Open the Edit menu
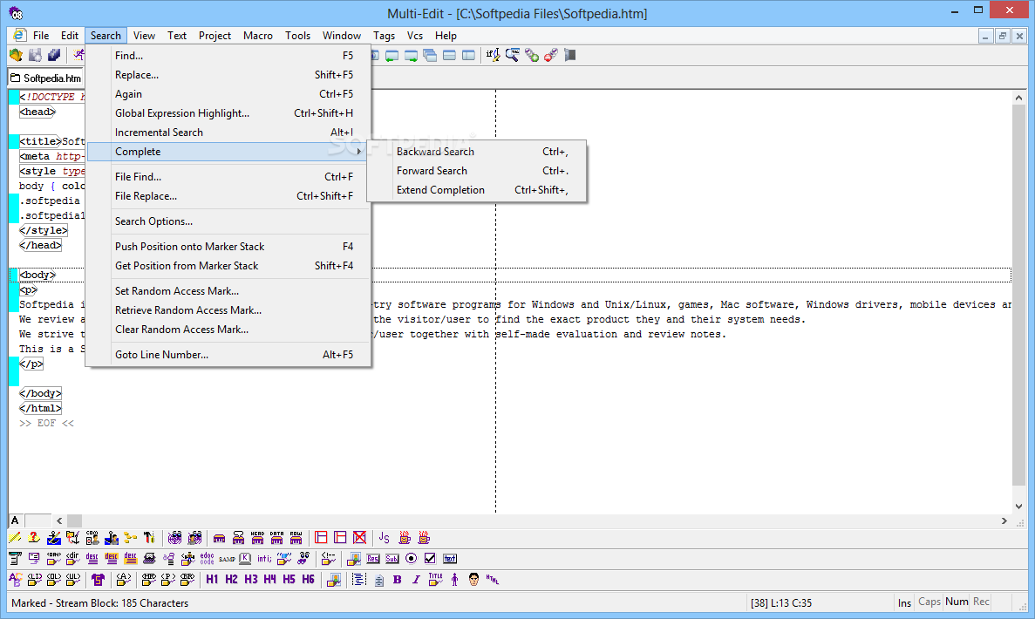The image size is (1035, 619). click(69, 36)
